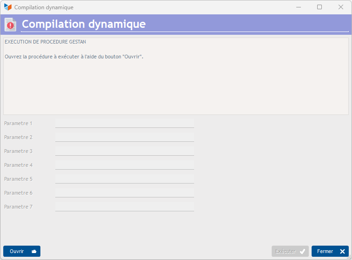This screenshot has height=260, width=352.
Task: Select the Parametre 6 input field
Action: (124, 193)
